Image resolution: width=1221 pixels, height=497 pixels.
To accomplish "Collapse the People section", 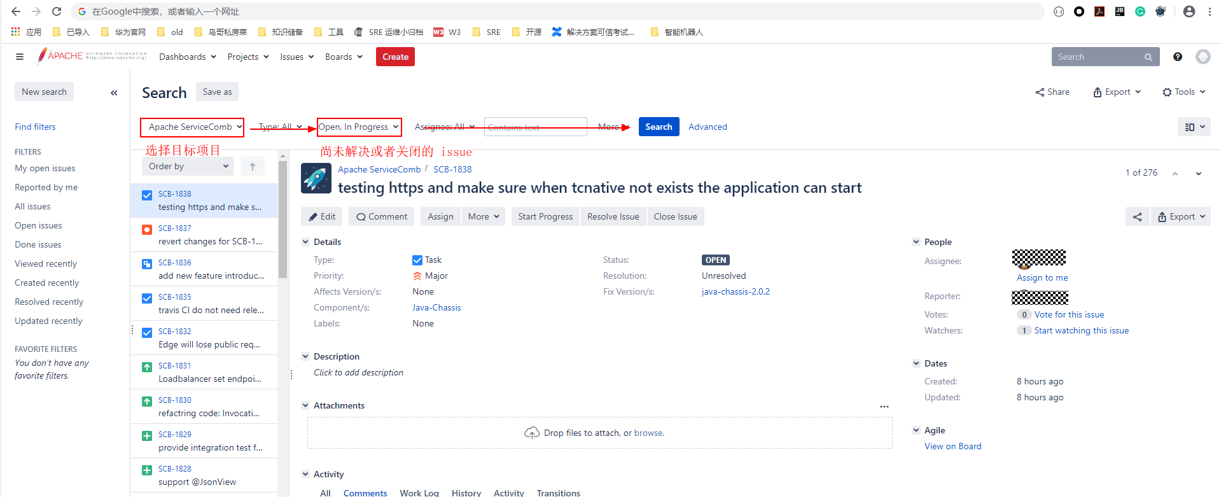I will point(916,242).
